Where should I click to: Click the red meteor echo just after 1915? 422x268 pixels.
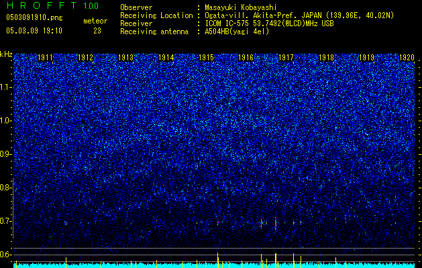(218, 222)
